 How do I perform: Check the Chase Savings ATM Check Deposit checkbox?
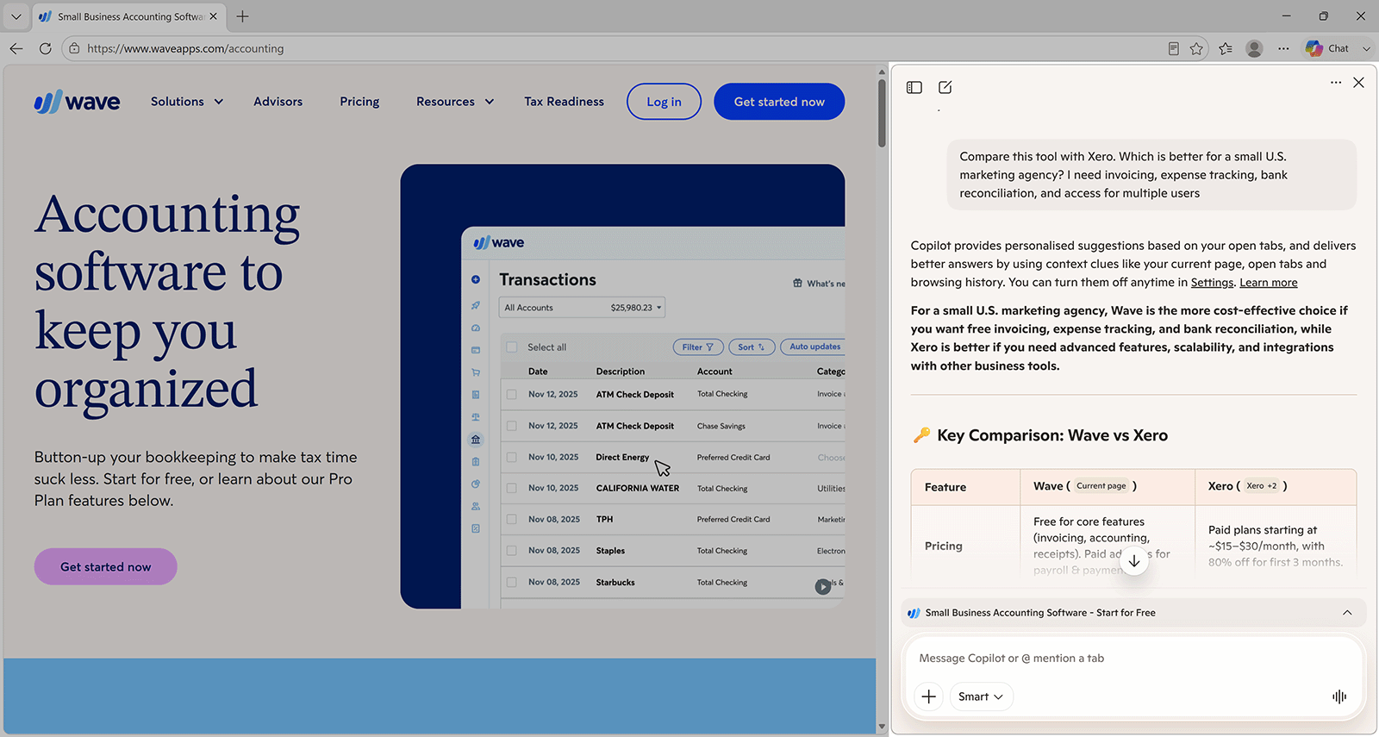click(x=511, y=426)
